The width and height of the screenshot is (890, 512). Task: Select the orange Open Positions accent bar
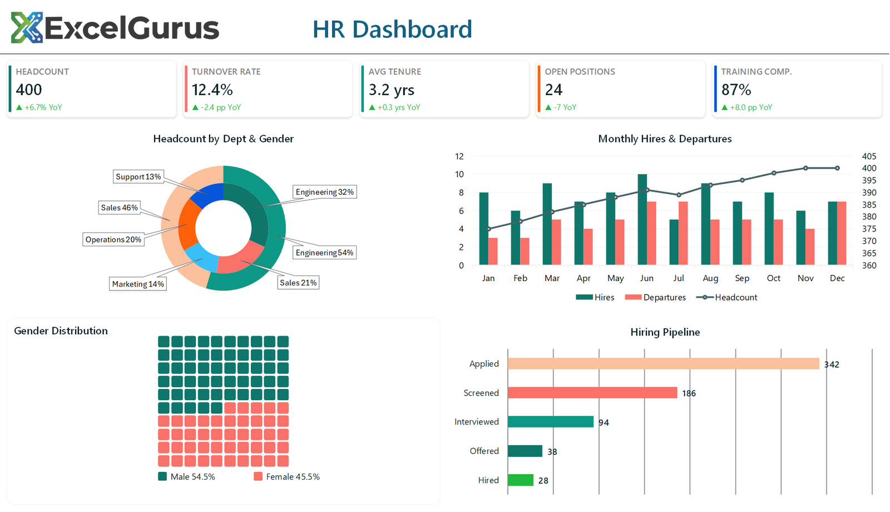point(538,89)
